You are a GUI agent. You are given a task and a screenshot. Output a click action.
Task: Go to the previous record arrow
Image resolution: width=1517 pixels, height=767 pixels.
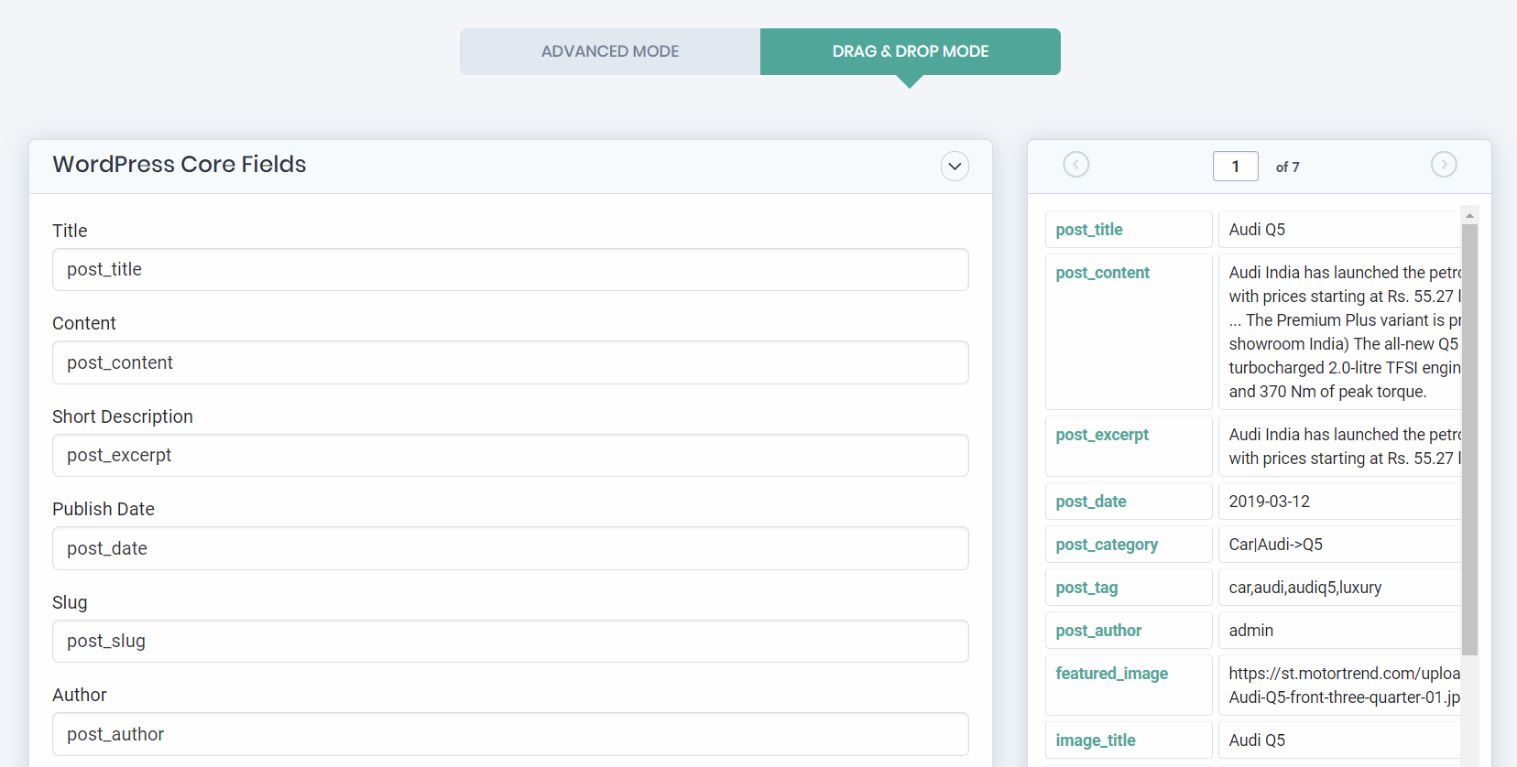1075,165
